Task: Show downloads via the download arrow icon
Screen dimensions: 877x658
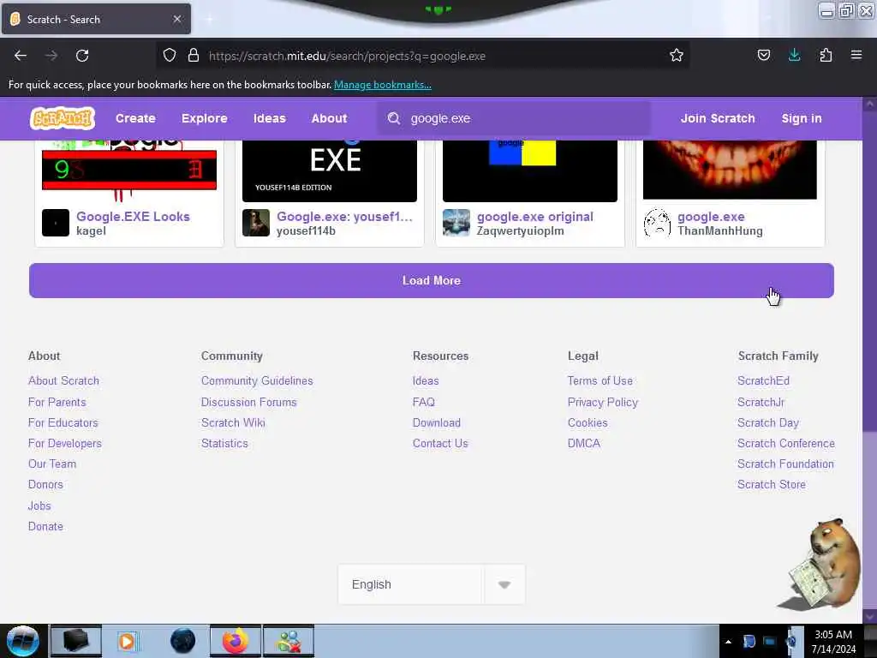Action: (x=794, y=56)
